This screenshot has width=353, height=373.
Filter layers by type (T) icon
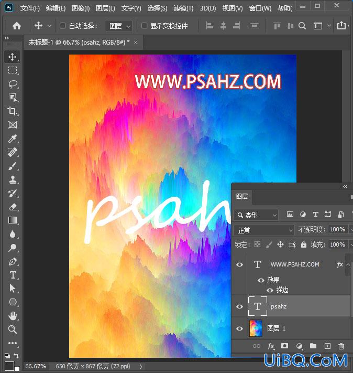pyautogui.click(x=315, y=215)
